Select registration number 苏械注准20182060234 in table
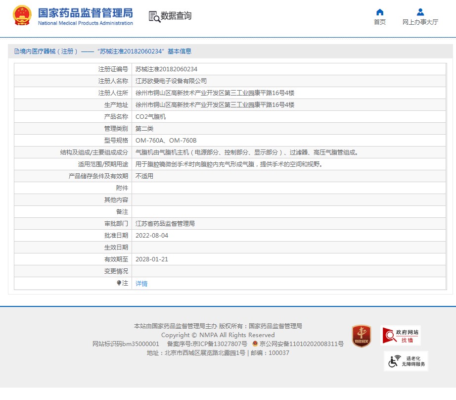The width and height of the screenshot is (456, 400). pos(166,69)
